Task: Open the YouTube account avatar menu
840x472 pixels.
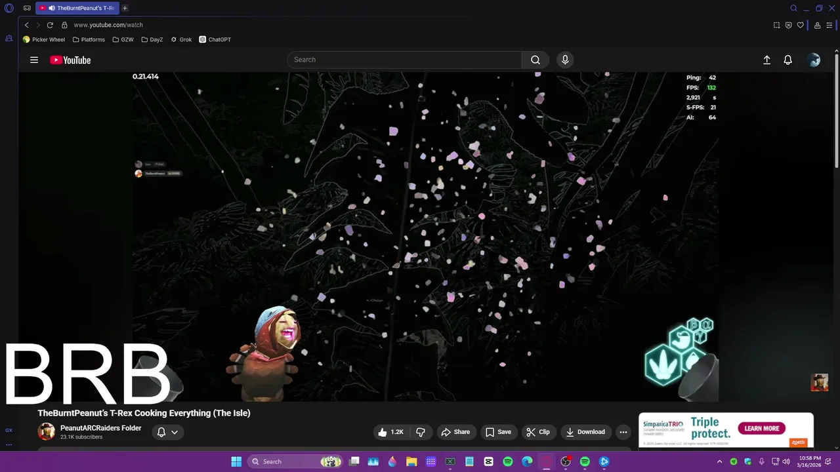Action: pyautogui.click(x=814, y=60)
